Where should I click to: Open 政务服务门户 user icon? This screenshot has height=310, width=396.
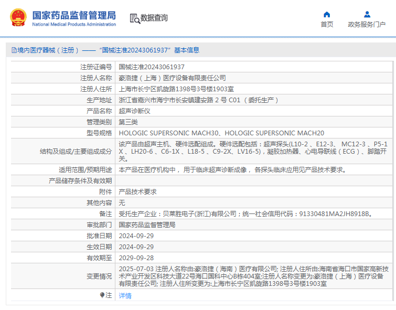(367, 14)
